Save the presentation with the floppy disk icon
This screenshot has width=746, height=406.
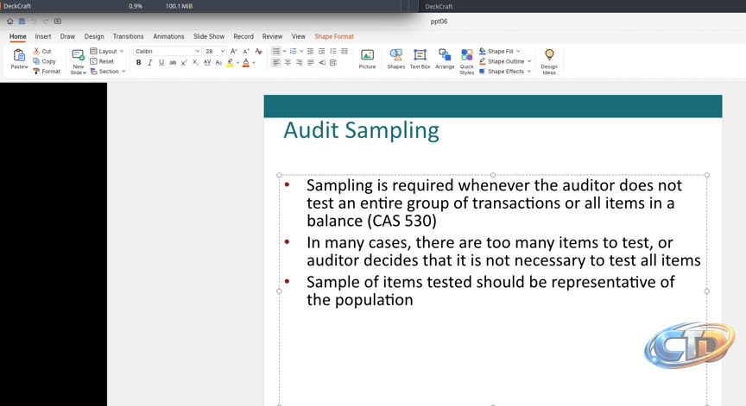[22, 22]
